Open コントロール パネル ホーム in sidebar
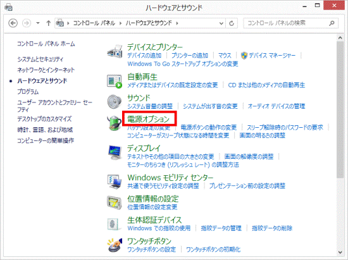This screenshot has height=260, width=348. 46,44
